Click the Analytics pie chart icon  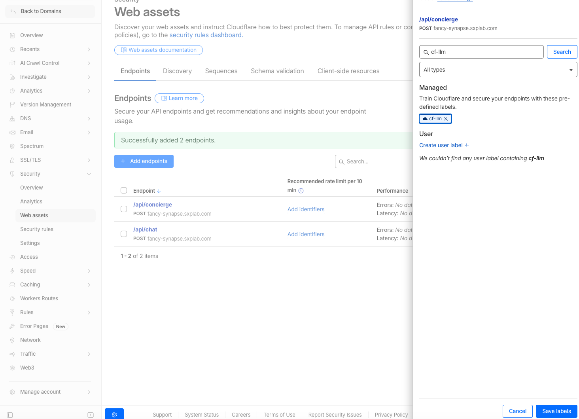click(12, 91)
